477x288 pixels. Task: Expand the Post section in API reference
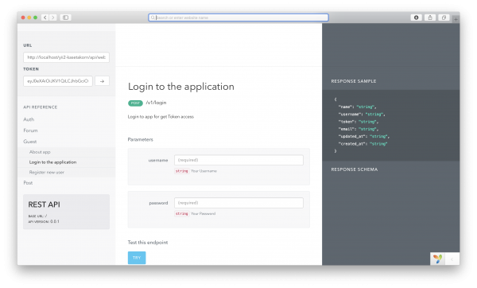[28, 183]
